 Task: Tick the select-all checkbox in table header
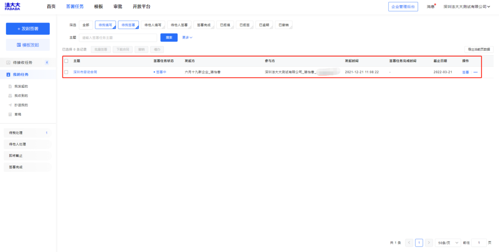coord(66,61)
